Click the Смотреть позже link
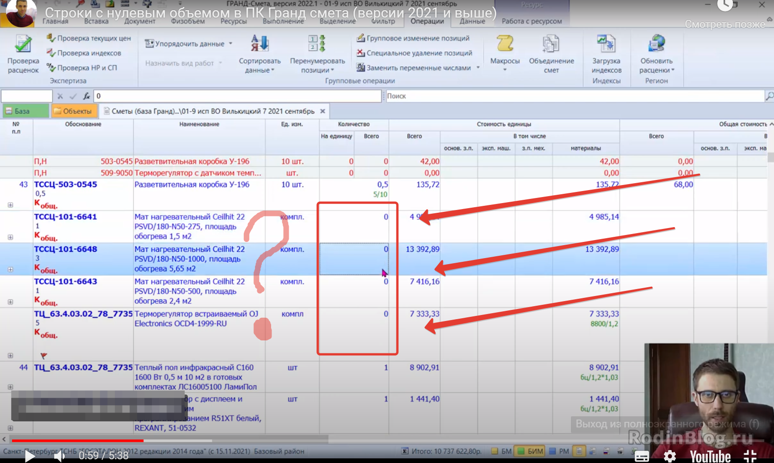The height and width of the screenshot is (463, 774). coord(724,24)
